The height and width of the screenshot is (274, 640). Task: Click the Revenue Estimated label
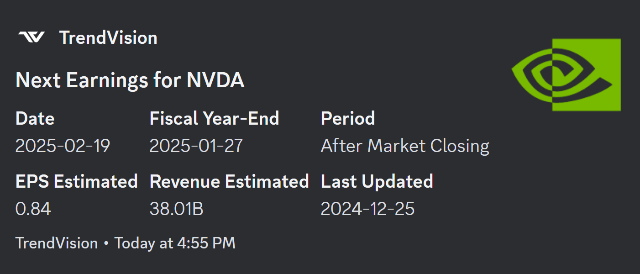point(229,181)
